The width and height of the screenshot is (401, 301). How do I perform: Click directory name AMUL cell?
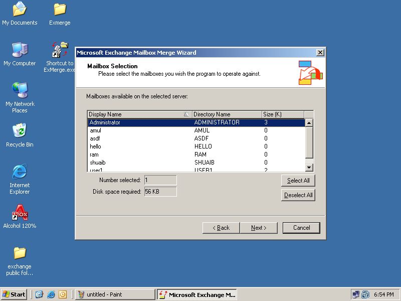pos(202,130)
